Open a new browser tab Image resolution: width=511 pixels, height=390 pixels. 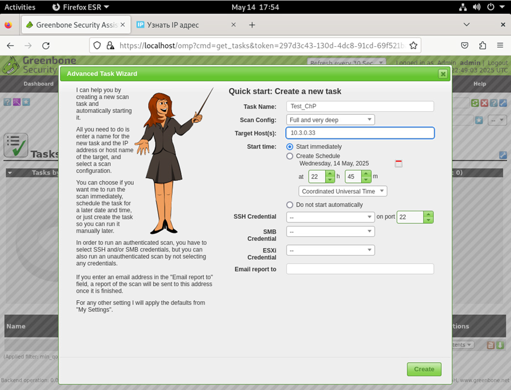[x=252, y=25]
